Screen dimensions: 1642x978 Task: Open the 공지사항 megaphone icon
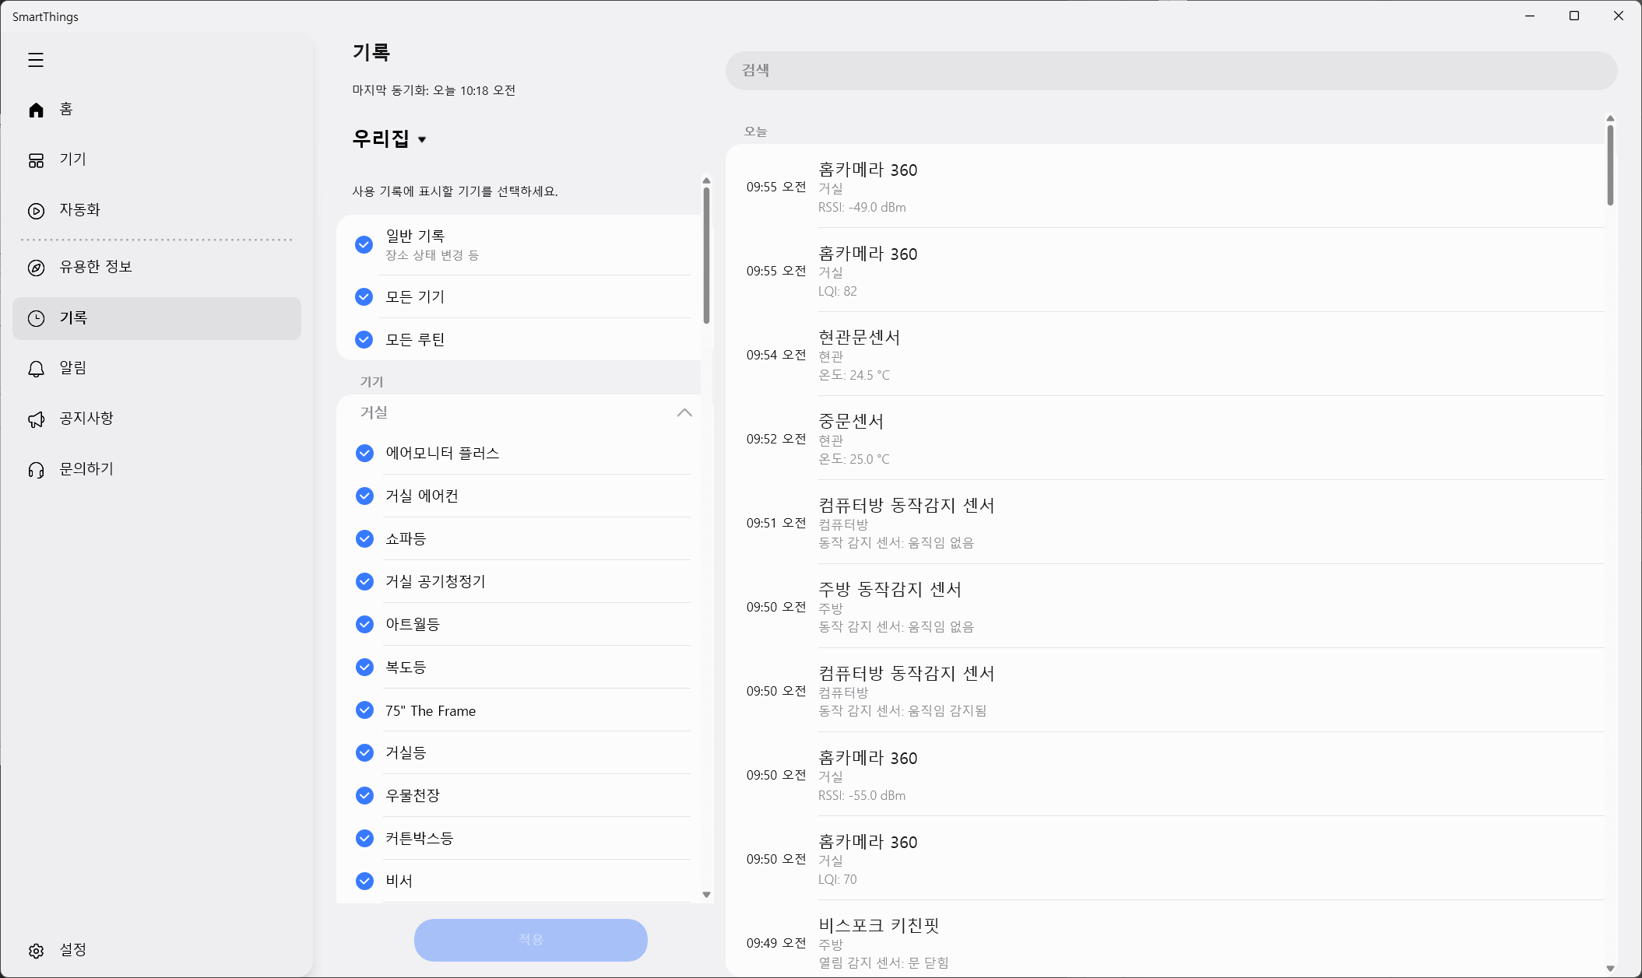36,419
